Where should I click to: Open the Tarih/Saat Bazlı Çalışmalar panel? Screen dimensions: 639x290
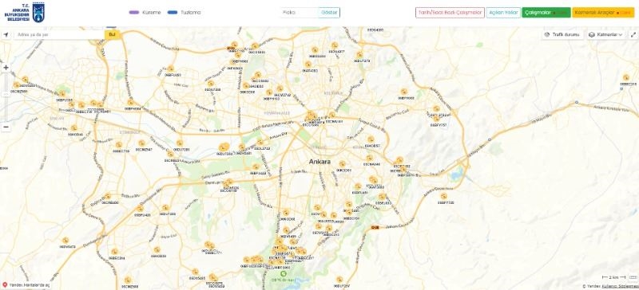point(450,13)
